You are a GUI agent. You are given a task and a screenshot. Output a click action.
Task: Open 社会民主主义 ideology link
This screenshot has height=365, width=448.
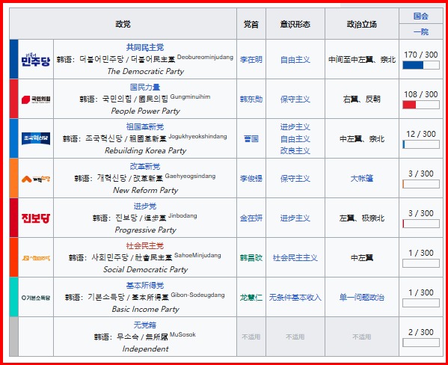coord(295,258)
